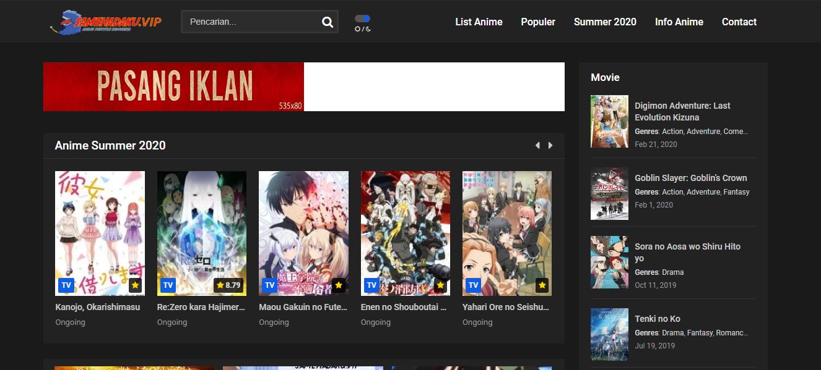The width and height of the screenshot is (821, 370).
Task: Click TV badge on Maou Gakuin poster
Action: 269,285
